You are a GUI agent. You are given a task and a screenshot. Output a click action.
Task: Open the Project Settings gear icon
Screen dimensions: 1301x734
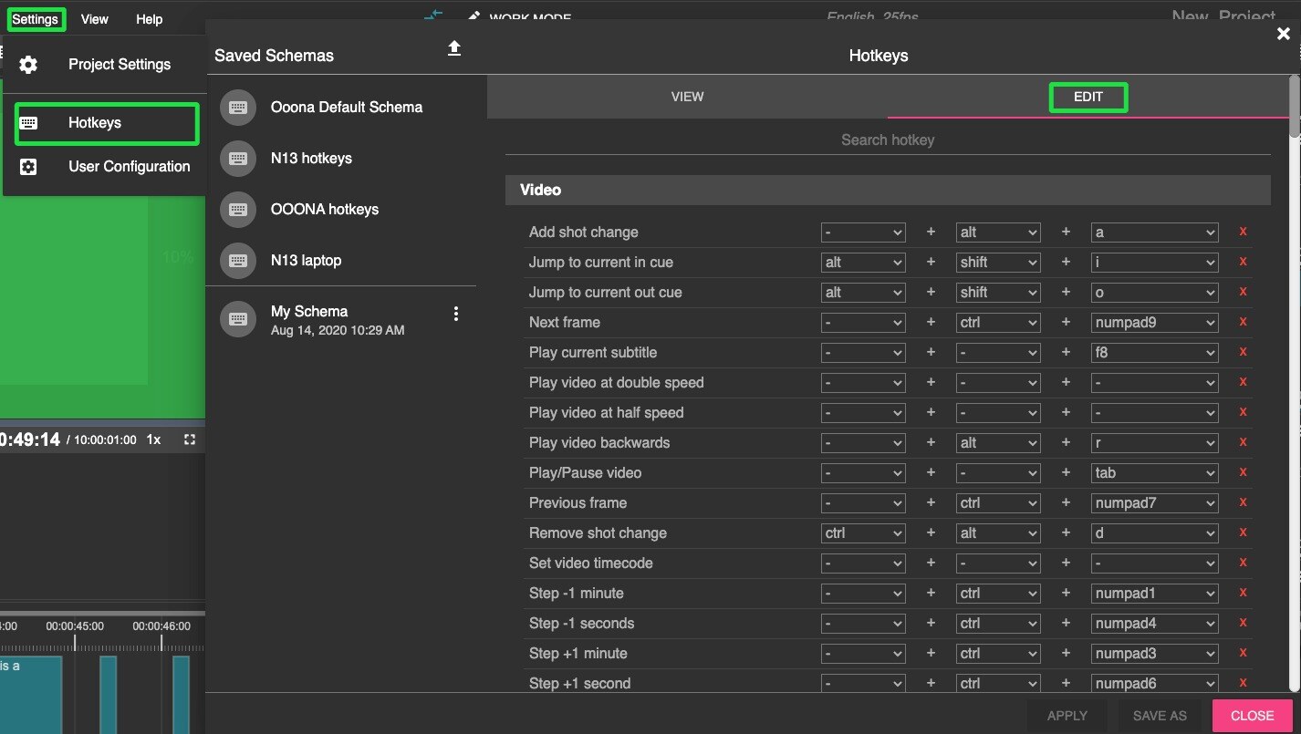pyautogui.click(x=27, y=64)
